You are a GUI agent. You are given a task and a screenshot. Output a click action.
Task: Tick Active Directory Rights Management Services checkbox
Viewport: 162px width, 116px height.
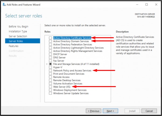[x=50, y=51]
